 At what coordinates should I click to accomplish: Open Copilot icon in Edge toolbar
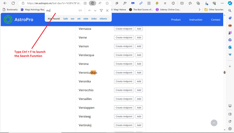point(230,3)
